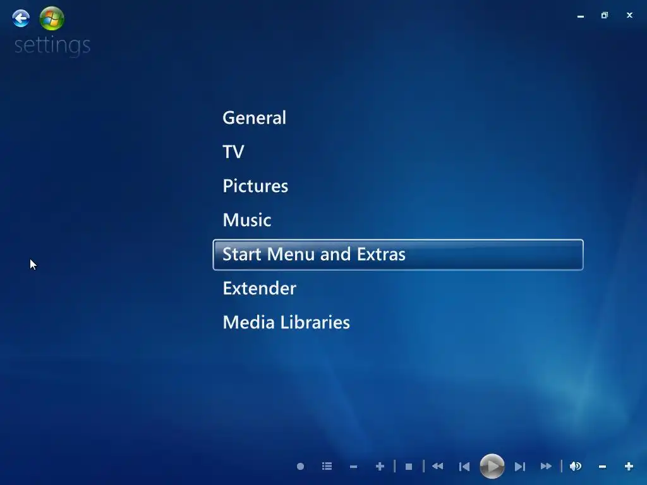Click the Record button in transport bar
Viewport: 647px width, 485px height.
coord(300,467)
